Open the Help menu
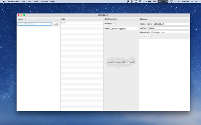The width and height of the screenshot is (201, 125). coord(52,2)
